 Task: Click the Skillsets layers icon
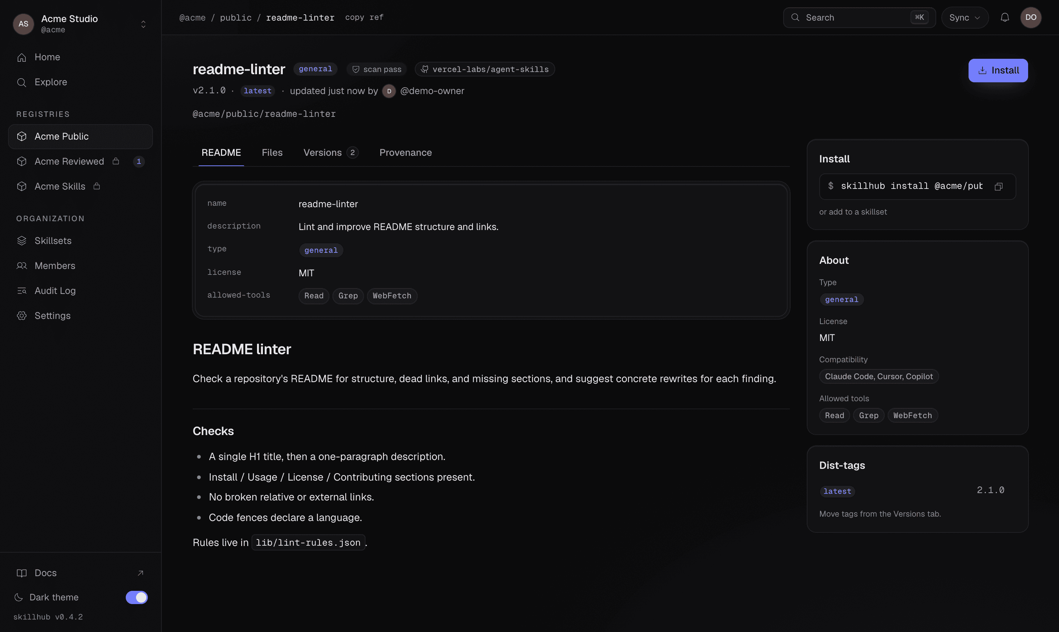tap(21, 241)
